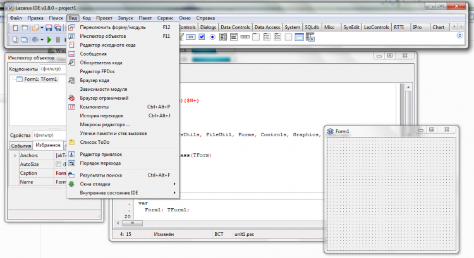Click the Браузер ограничений menu icon
This screenshot has width=474, height=258.
click(72, 98)
